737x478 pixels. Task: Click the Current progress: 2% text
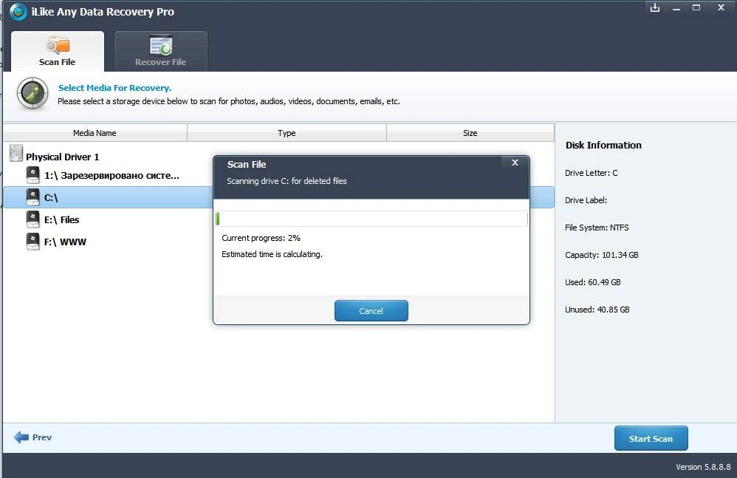pyautogui.click(x=261, y=238)
